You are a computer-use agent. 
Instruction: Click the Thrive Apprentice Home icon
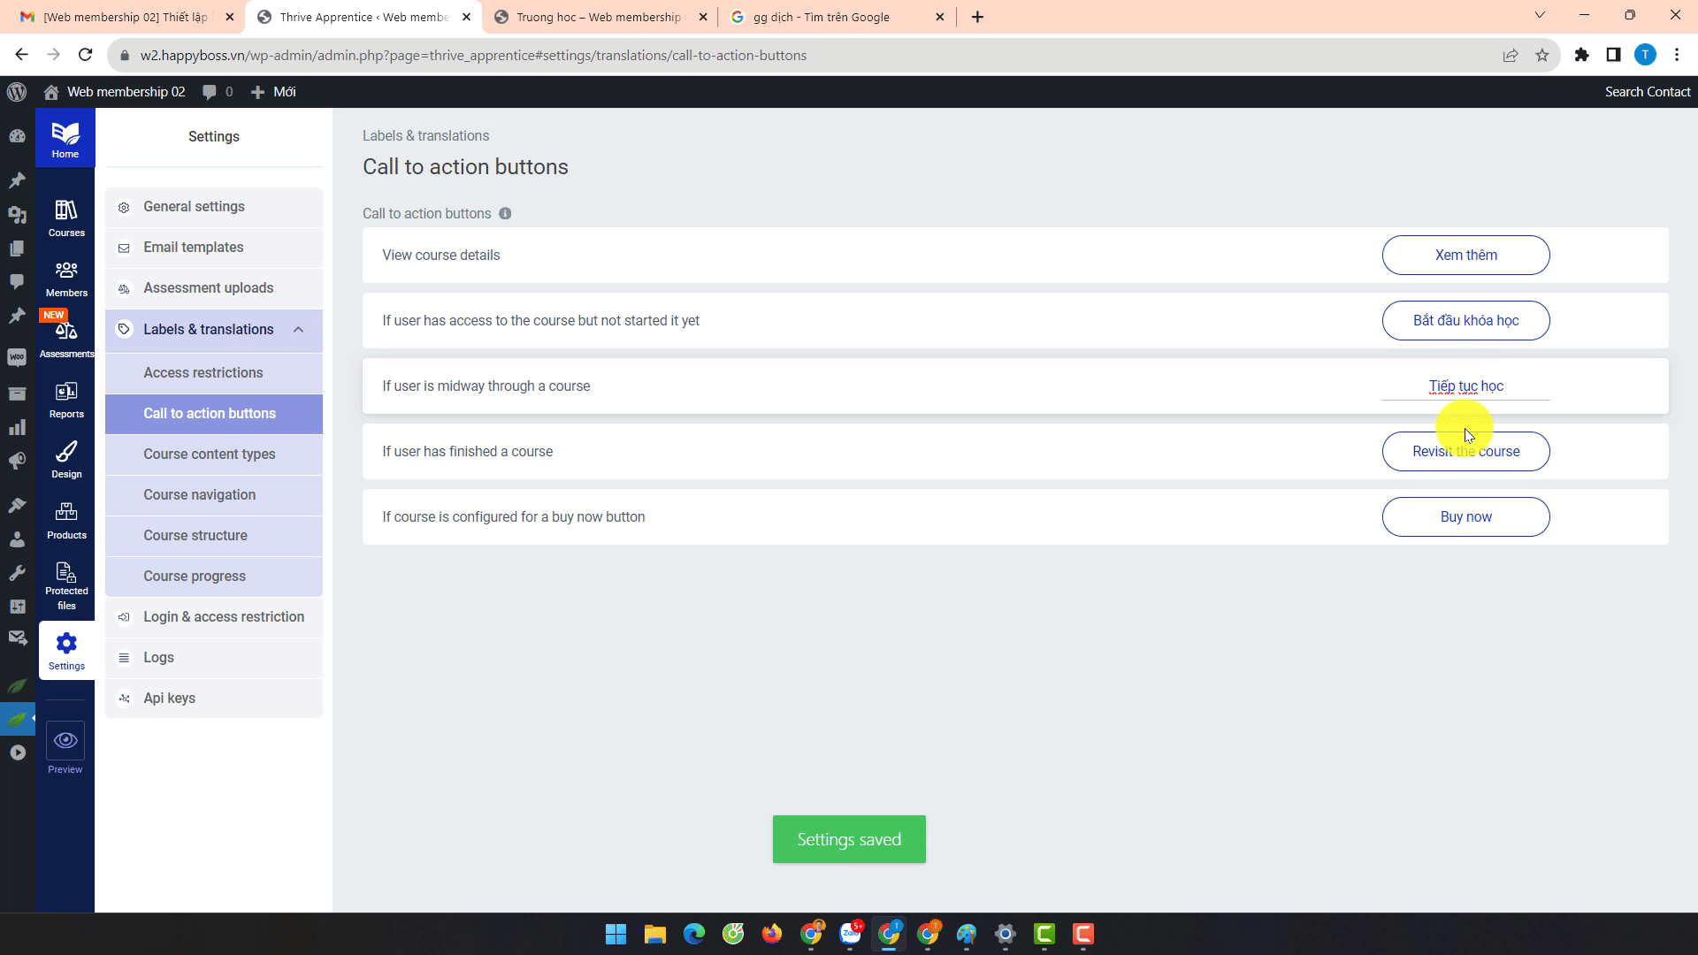tap(65, 139)
